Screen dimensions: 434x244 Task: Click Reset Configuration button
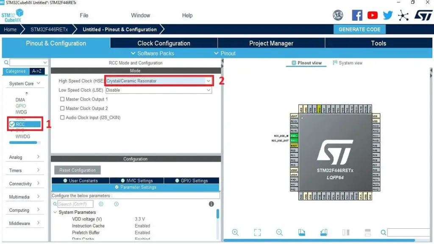pos(78,170)
